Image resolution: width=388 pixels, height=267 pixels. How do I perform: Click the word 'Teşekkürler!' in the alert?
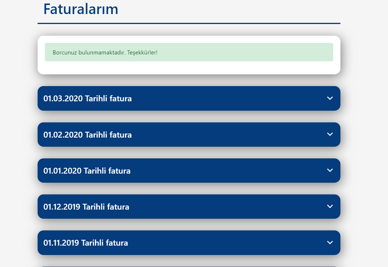coord(142,53)
